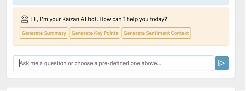Click the placeholder text 'choose a pre-defined one above'
The image size is (246, 91).
coord(118,63)
